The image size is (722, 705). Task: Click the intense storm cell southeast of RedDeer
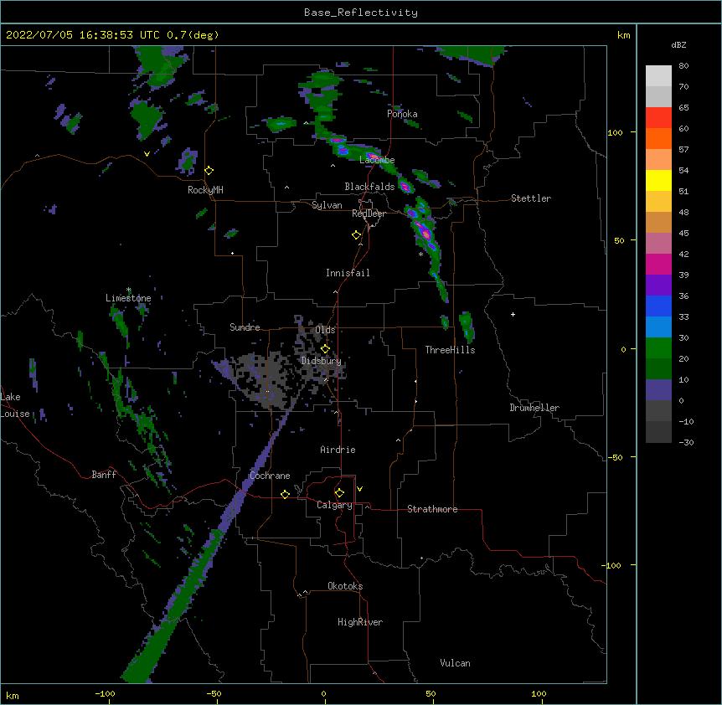tap(424, 230)
